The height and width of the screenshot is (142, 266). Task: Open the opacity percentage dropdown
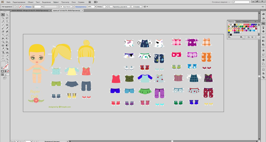click(95, 7)
